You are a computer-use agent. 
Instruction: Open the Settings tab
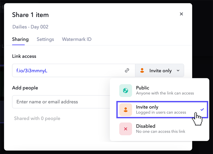tap(45, 39)
